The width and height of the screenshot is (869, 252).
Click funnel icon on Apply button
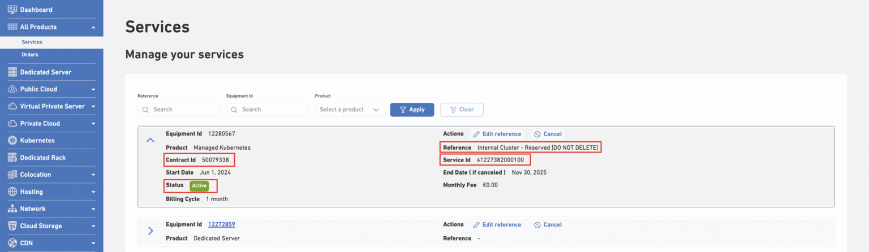point(403,110)
